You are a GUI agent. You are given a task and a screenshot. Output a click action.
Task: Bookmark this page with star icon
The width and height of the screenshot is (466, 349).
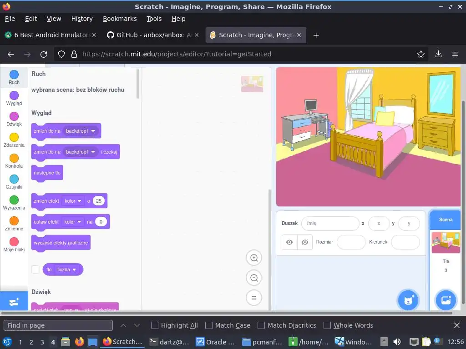click(420, 54)
